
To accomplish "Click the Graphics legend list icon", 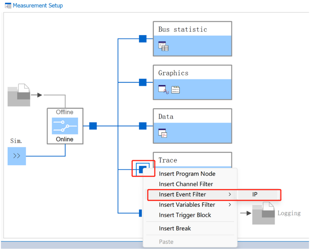I will click(x=175, y=90).
